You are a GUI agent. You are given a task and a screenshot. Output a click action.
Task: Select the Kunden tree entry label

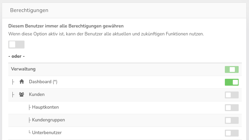[37, 94]
